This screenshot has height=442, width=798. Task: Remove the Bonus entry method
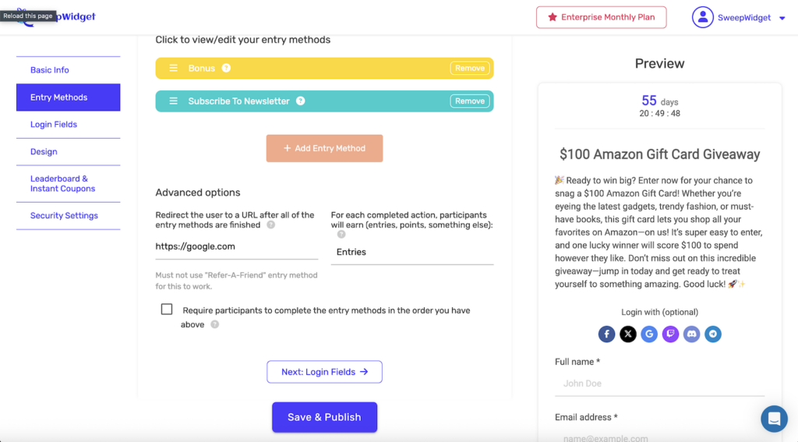(470, 69)
